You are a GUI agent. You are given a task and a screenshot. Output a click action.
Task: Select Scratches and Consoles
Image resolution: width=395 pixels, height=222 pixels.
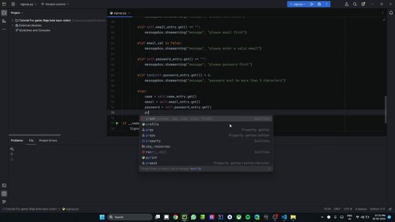point(35,30)
